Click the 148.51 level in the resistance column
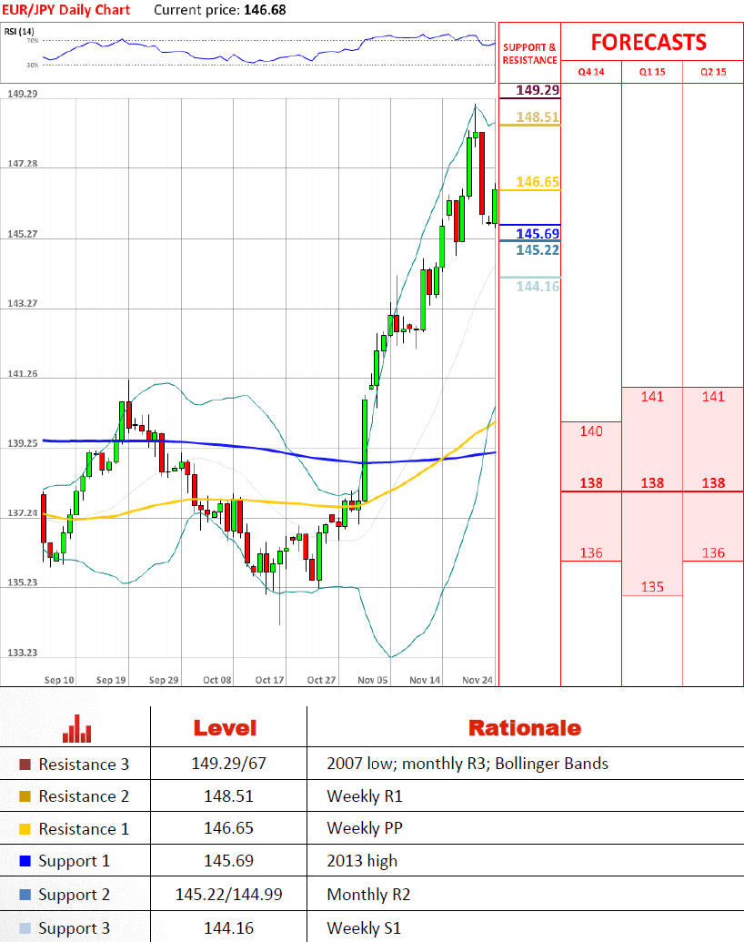Screen dimensions: 744x942 pyautogui.click(x=538, y=117)
